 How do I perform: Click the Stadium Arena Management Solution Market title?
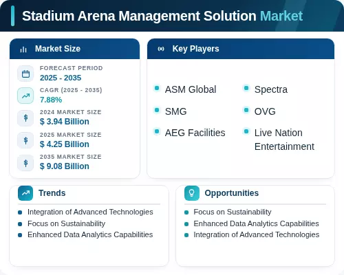[x=162, y=16]
